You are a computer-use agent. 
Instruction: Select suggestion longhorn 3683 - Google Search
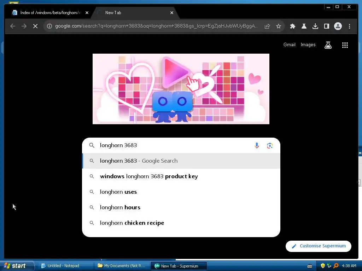coord(181,161)
